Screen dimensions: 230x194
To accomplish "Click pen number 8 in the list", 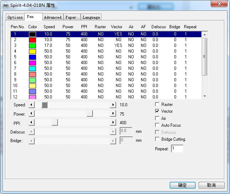I will pos(15,74).
